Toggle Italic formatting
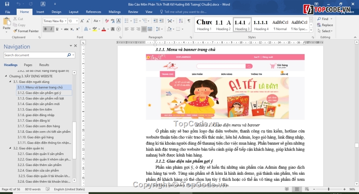 pyautogui.click(x=52, y=29)
